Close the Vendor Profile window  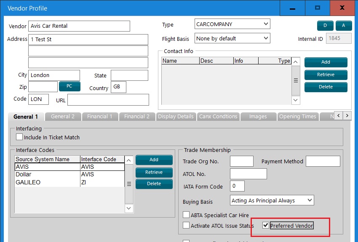pyautogui.click(x=342, y=8)
